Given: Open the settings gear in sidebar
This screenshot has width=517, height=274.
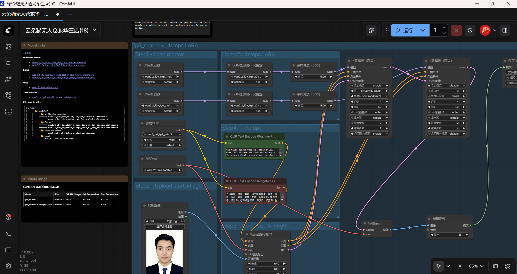Looking at the screenshot, I should 8,266.
